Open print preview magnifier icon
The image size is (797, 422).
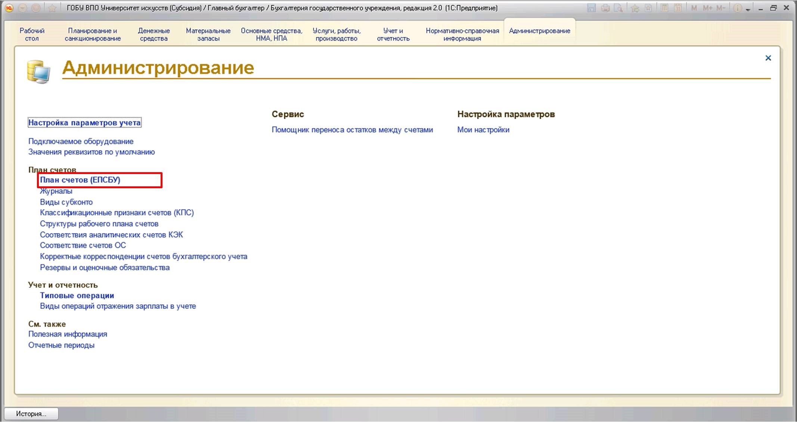618,8
